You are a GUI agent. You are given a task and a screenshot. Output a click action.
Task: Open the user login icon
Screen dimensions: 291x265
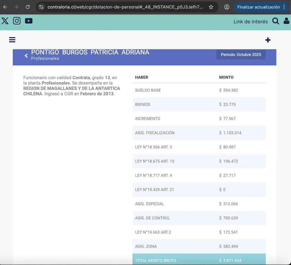point(286,21)
